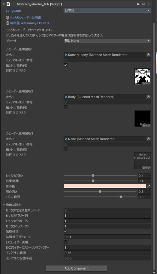Click the Motchiri_shader_MA script icon
The width and height of the screenshot is (157, 274).
[8, 4]
